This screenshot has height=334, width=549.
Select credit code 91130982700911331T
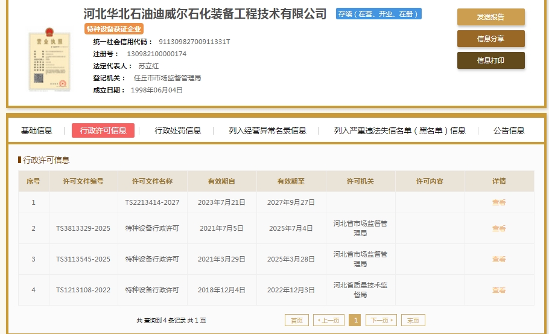(194, 42)
